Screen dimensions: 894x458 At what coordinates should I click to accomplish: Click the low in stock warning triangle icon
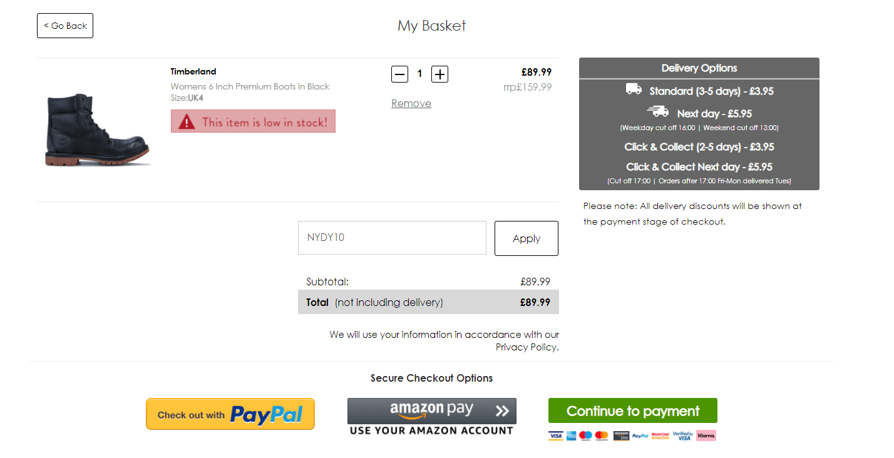(187, 122)
